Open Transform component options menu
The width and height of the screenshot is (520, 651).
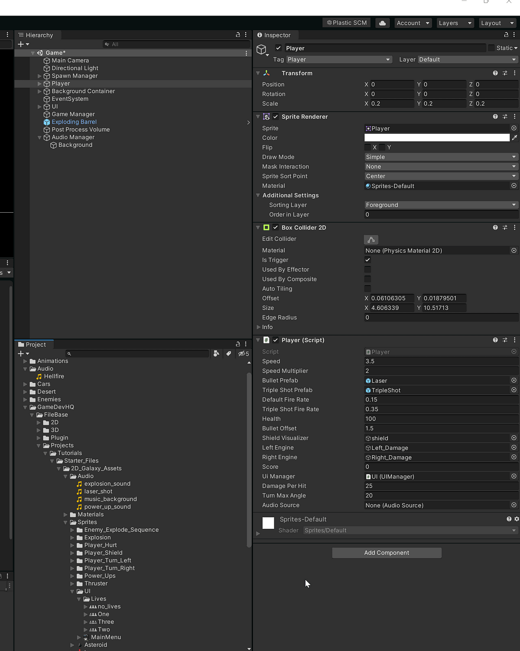(x=514, y=73)
